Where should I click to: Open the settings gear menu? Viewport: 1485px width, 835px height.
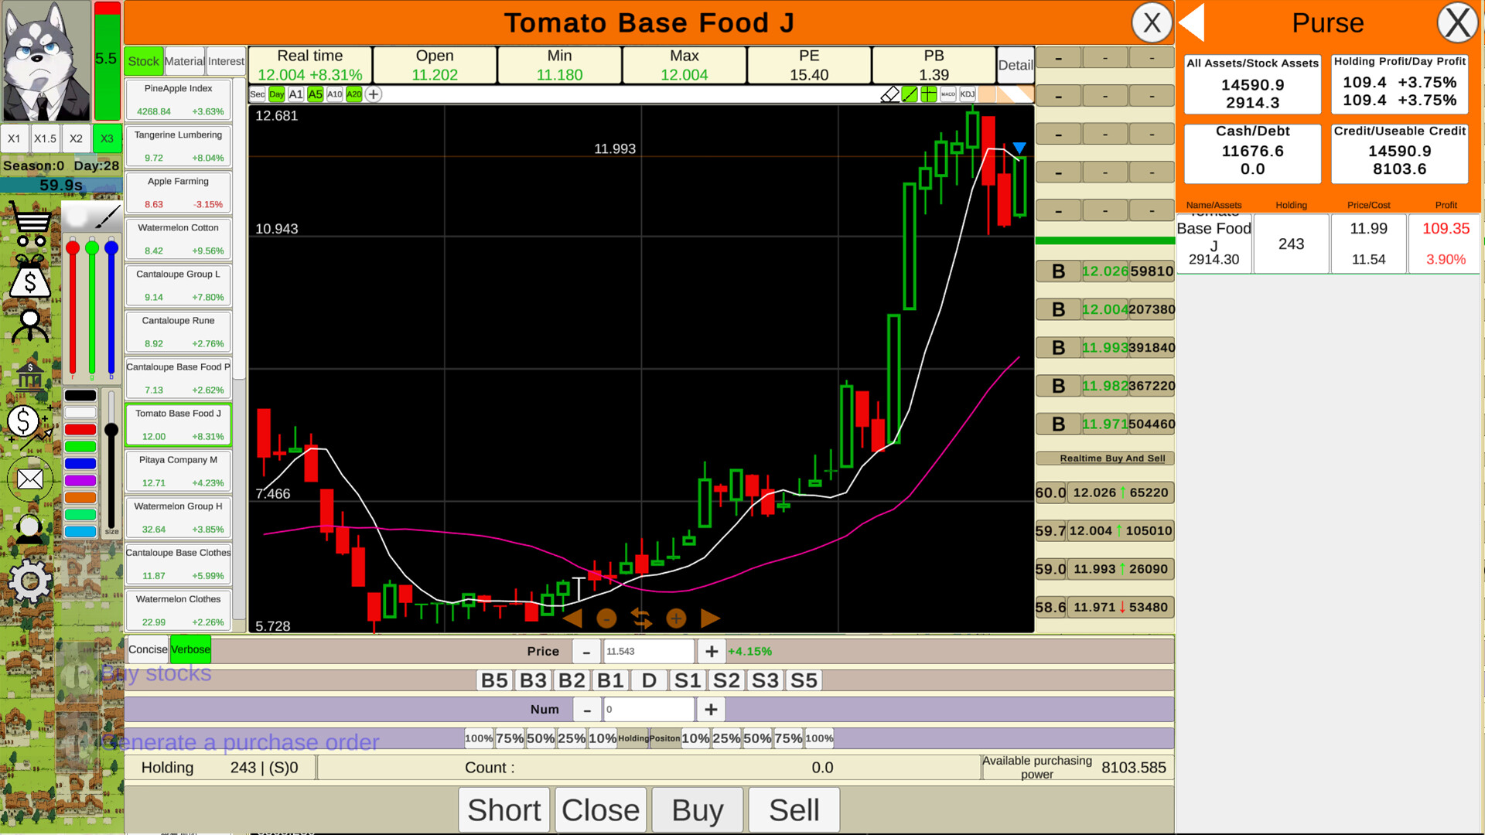[29, 581]
